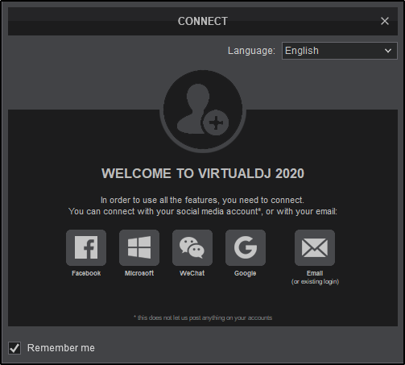This screenshot has height=365, width=405.
Task: Click the Language: label
Action: (251, 51)
